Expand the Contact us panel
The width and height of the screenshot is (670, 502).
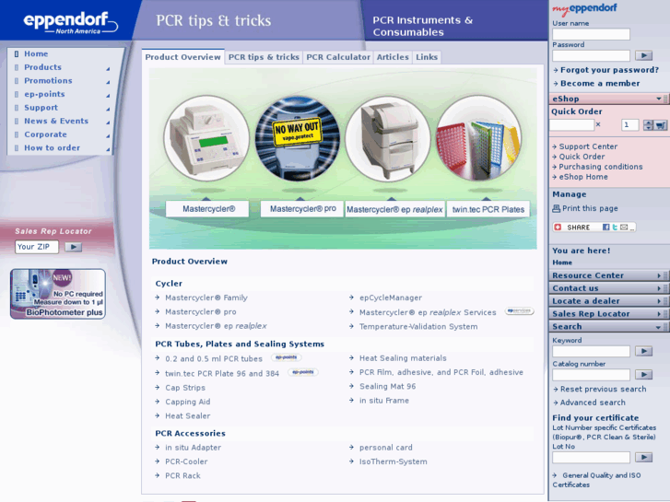point(609,288)
